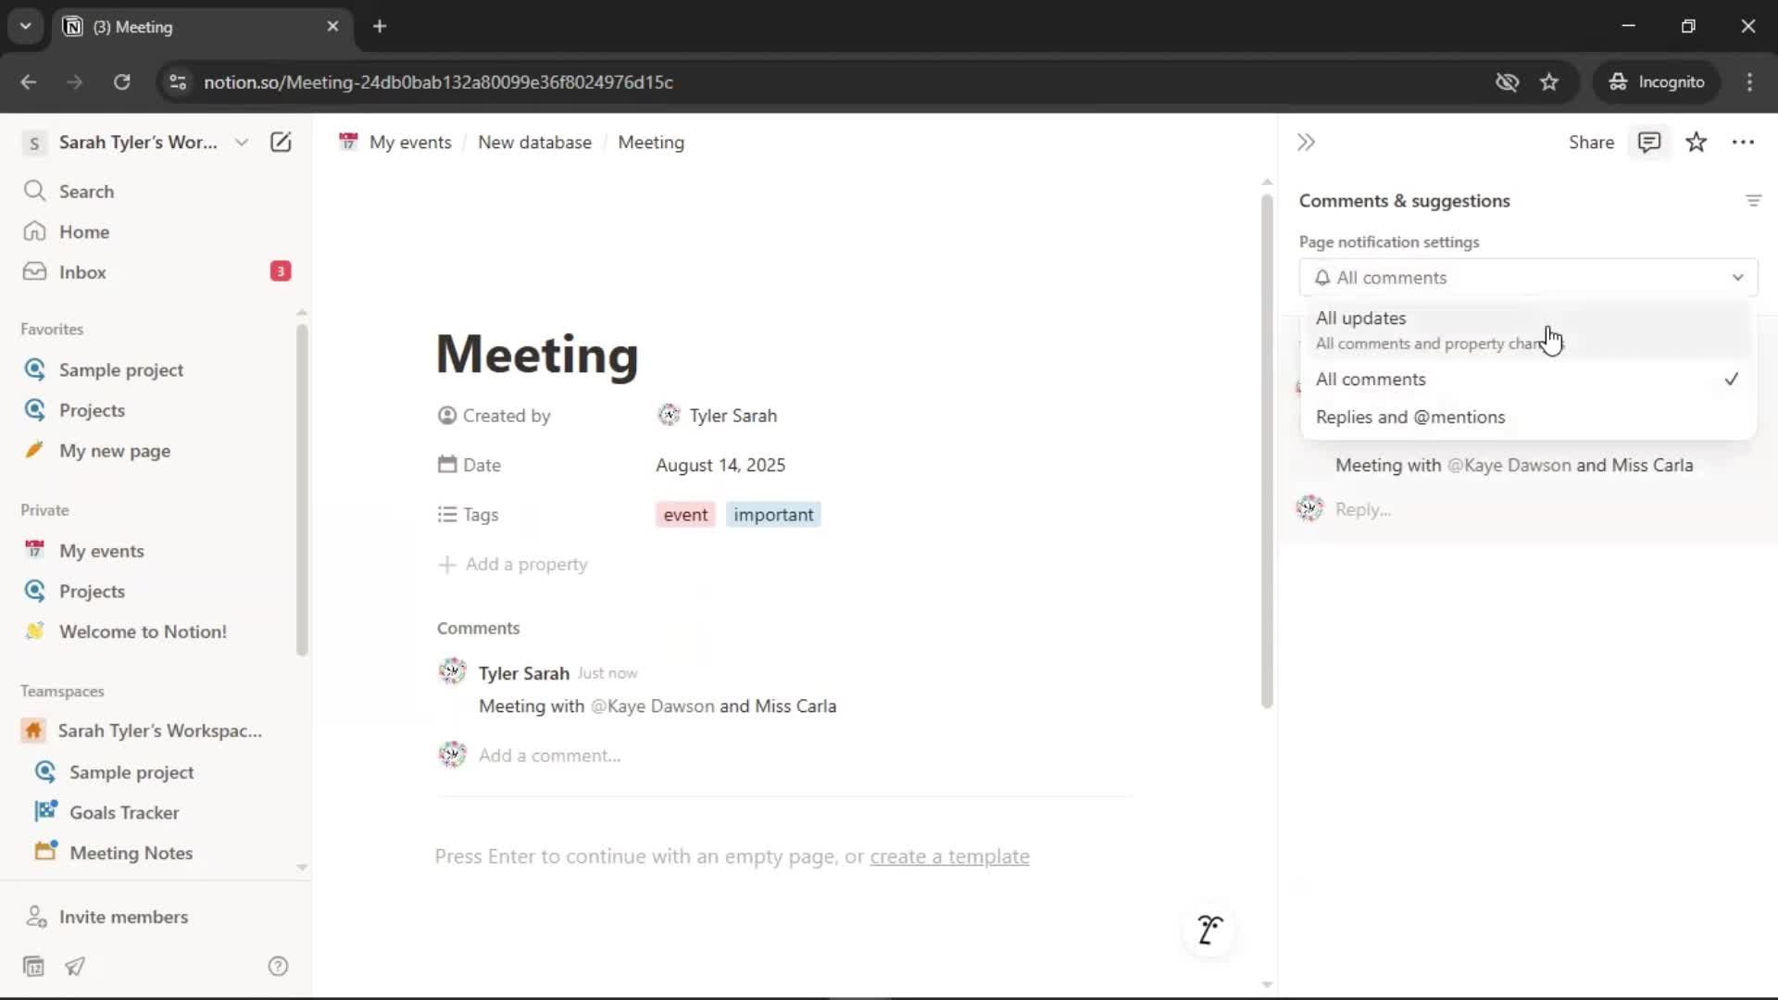The width and height of the screenshot is (1778, 1000).
Task: Add page to favorites with star icon
Action: click(1696, 142)
